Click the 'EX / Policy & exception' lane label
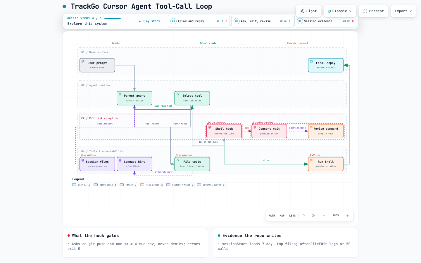 100,118
